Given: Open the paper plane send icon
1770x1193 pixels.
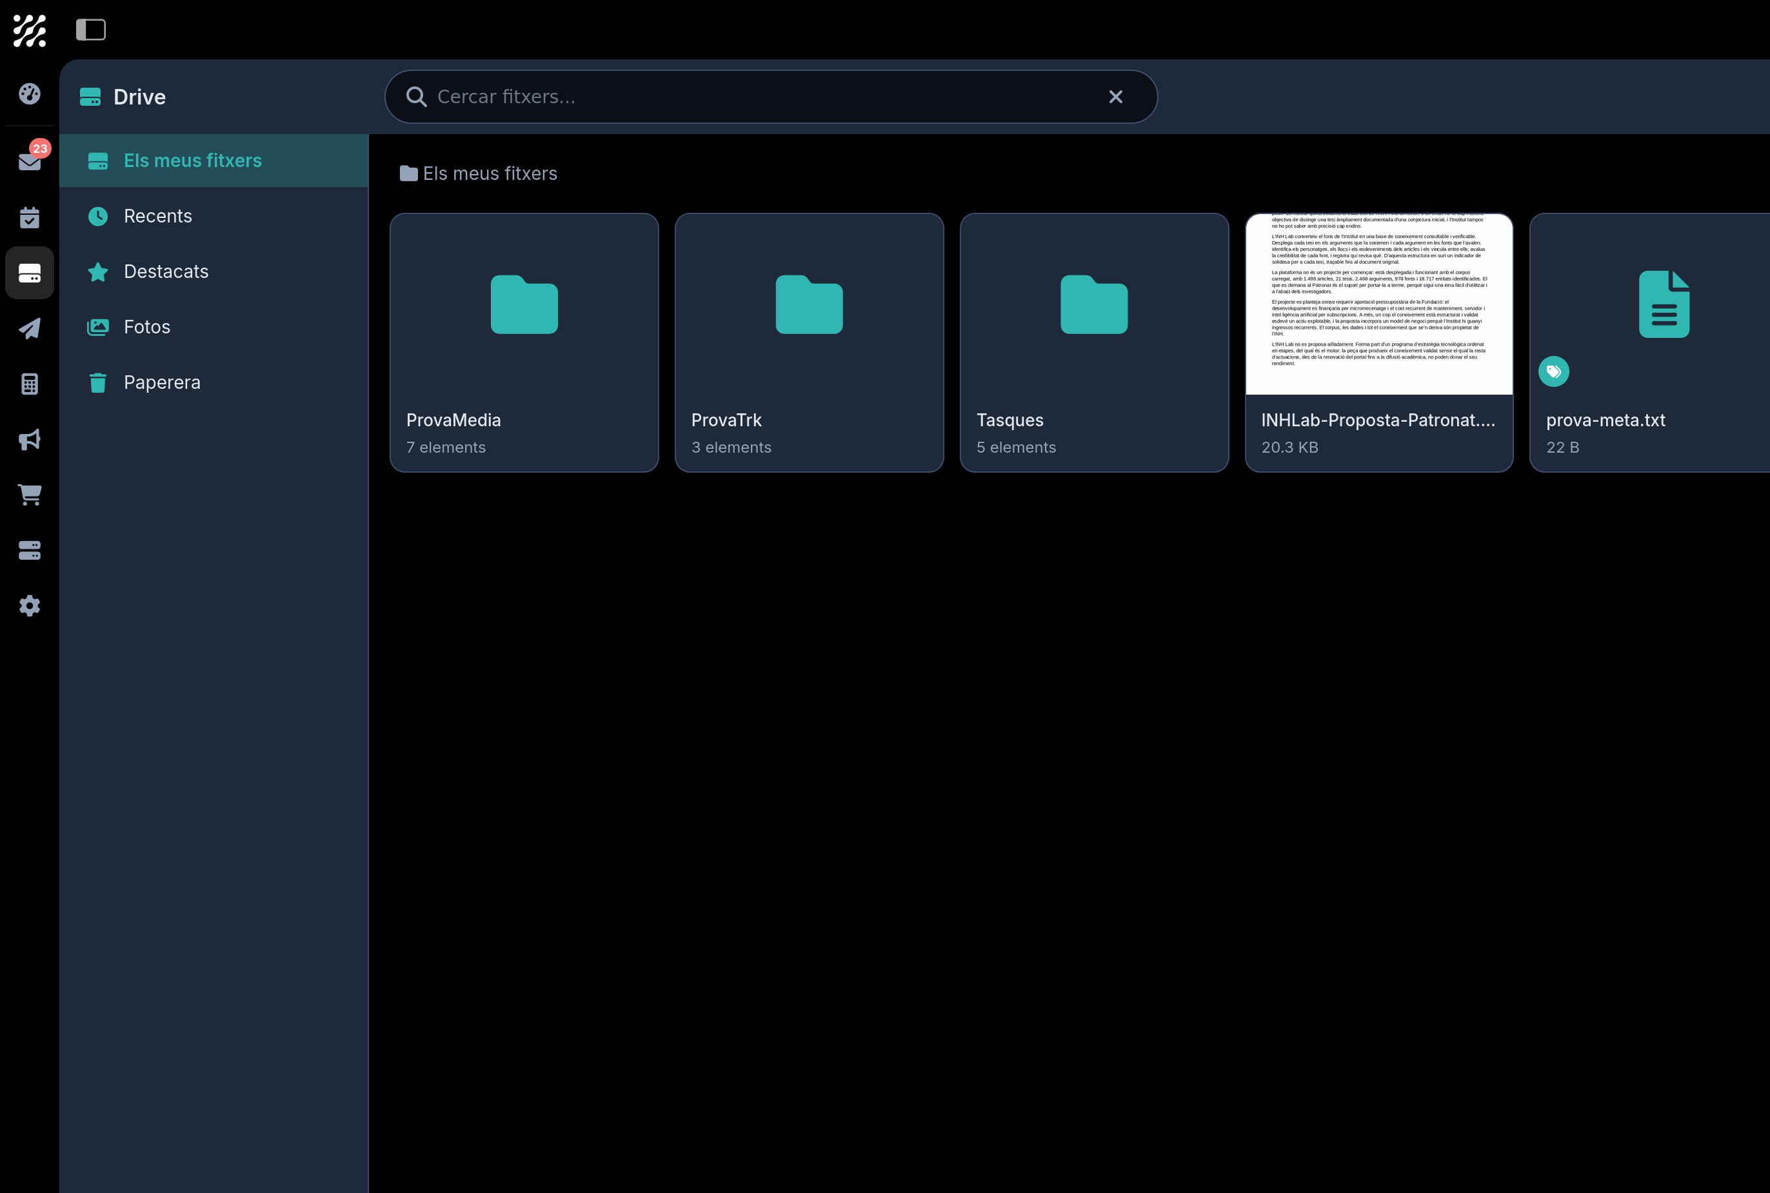Looking at the screenshot, I should pos(30,329).
